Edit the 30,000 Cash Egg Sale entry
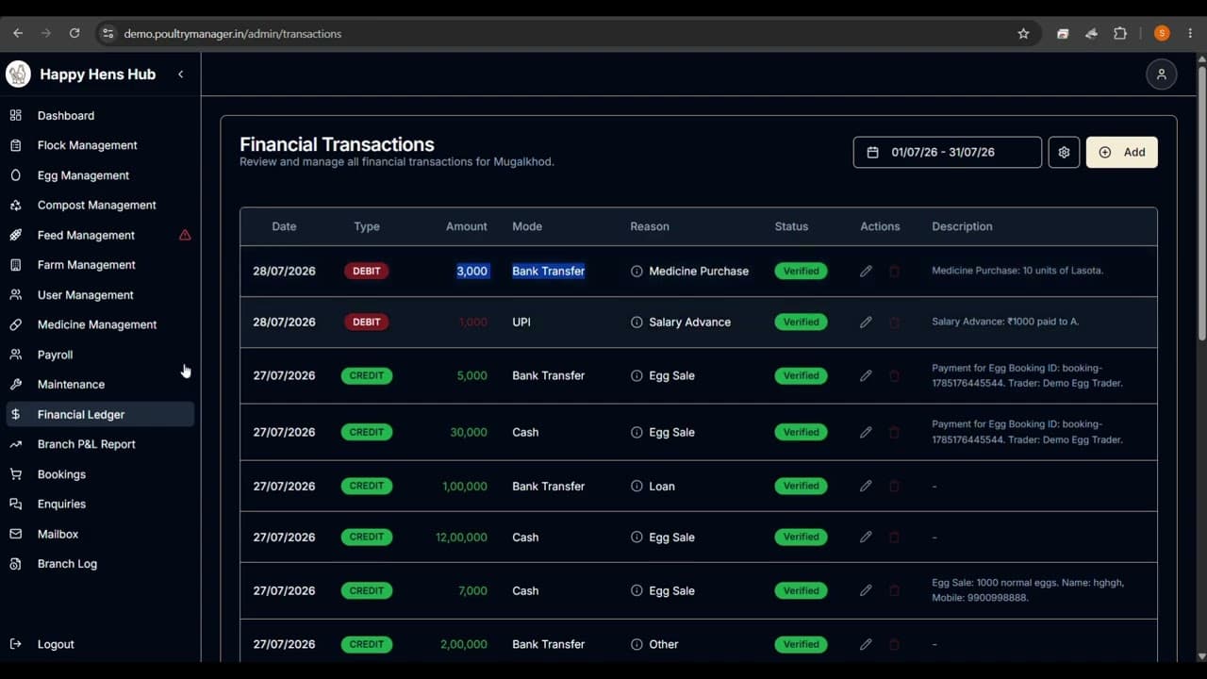The height and width of the screenshot is (679, 1207). click(866, 432)
